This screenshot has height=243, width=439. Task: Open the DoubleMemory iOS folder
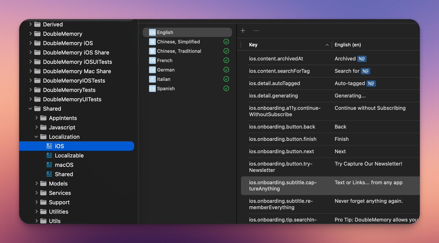(68, 43)
